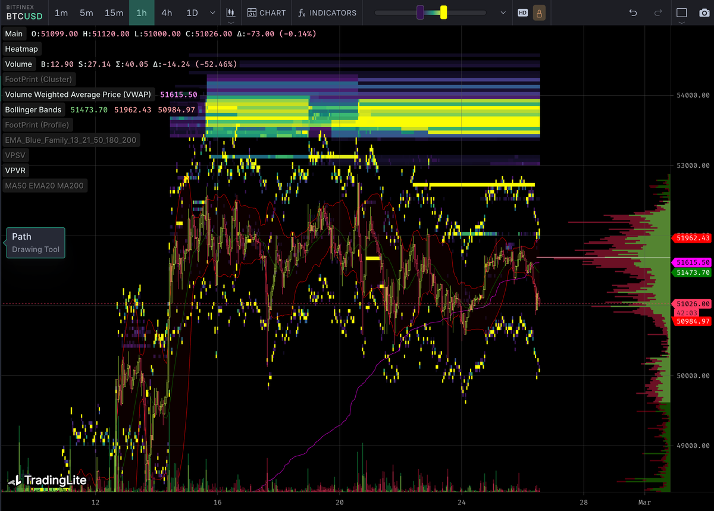Viewport: 714px width, 511px height.
Task: Open the candlestick chart type selector
Action: point(230,12)
